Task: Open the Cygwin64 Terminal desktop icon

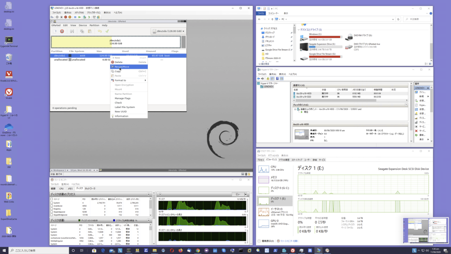Action: (9, 40)
